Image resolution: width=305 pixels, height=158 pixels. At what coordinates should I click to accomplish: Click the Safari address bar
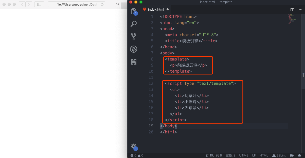[77, 4]
